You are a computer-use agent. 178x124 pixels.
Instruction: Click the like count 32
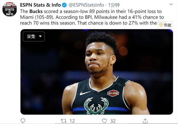[x=113, y=121]
